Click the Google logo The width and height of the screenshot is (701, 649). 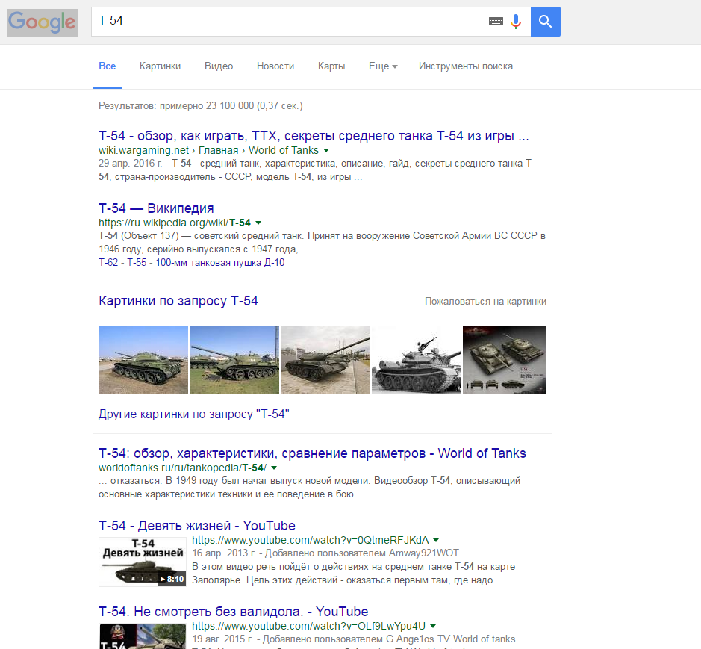[x=42, y=22]
